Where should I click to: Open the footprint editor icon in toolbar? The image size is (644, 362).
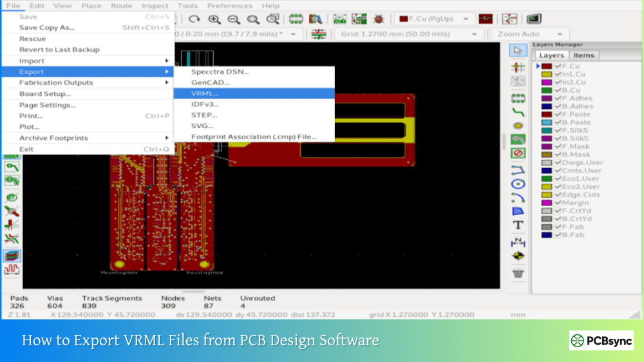(296, 19)
